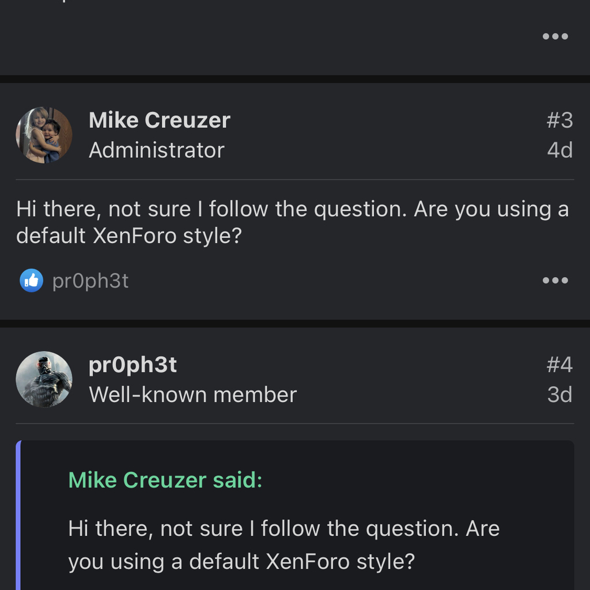Open pr0ph3t's avatar image

click(44, 379)
